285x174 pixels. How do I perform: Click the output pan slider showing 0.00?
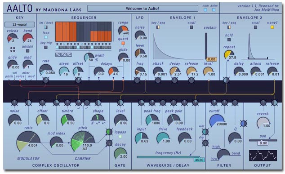point(263,141)
